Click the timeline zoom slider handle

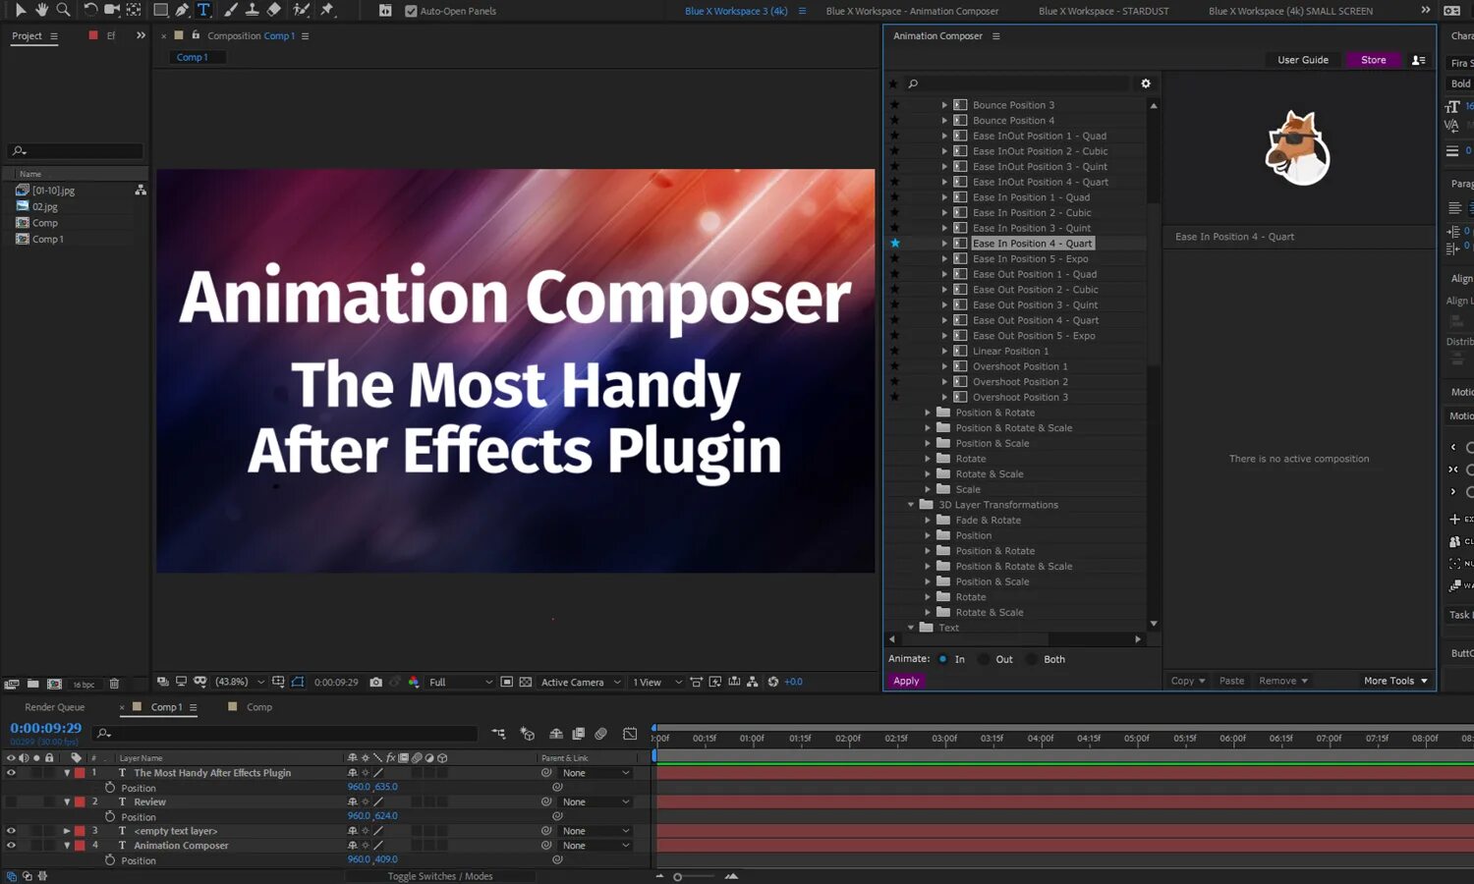click(x=677, y=876)
